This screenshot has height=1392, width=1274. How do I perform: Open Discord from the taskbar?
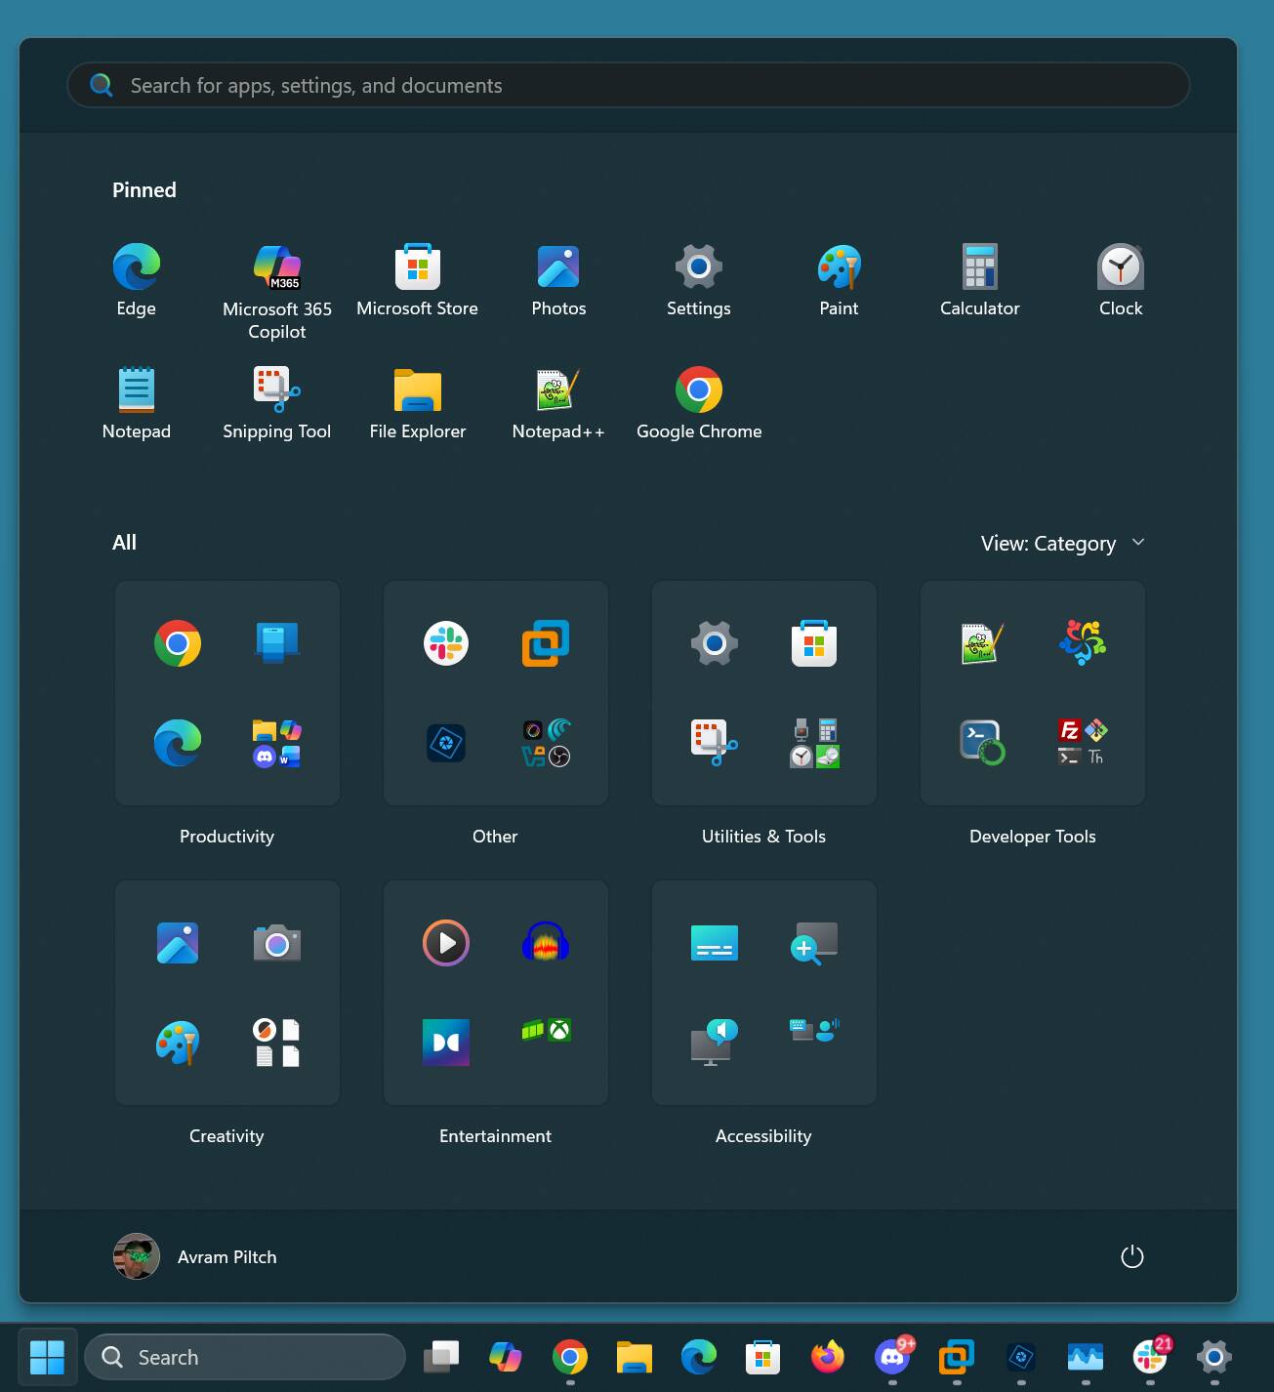(892, 1357)
